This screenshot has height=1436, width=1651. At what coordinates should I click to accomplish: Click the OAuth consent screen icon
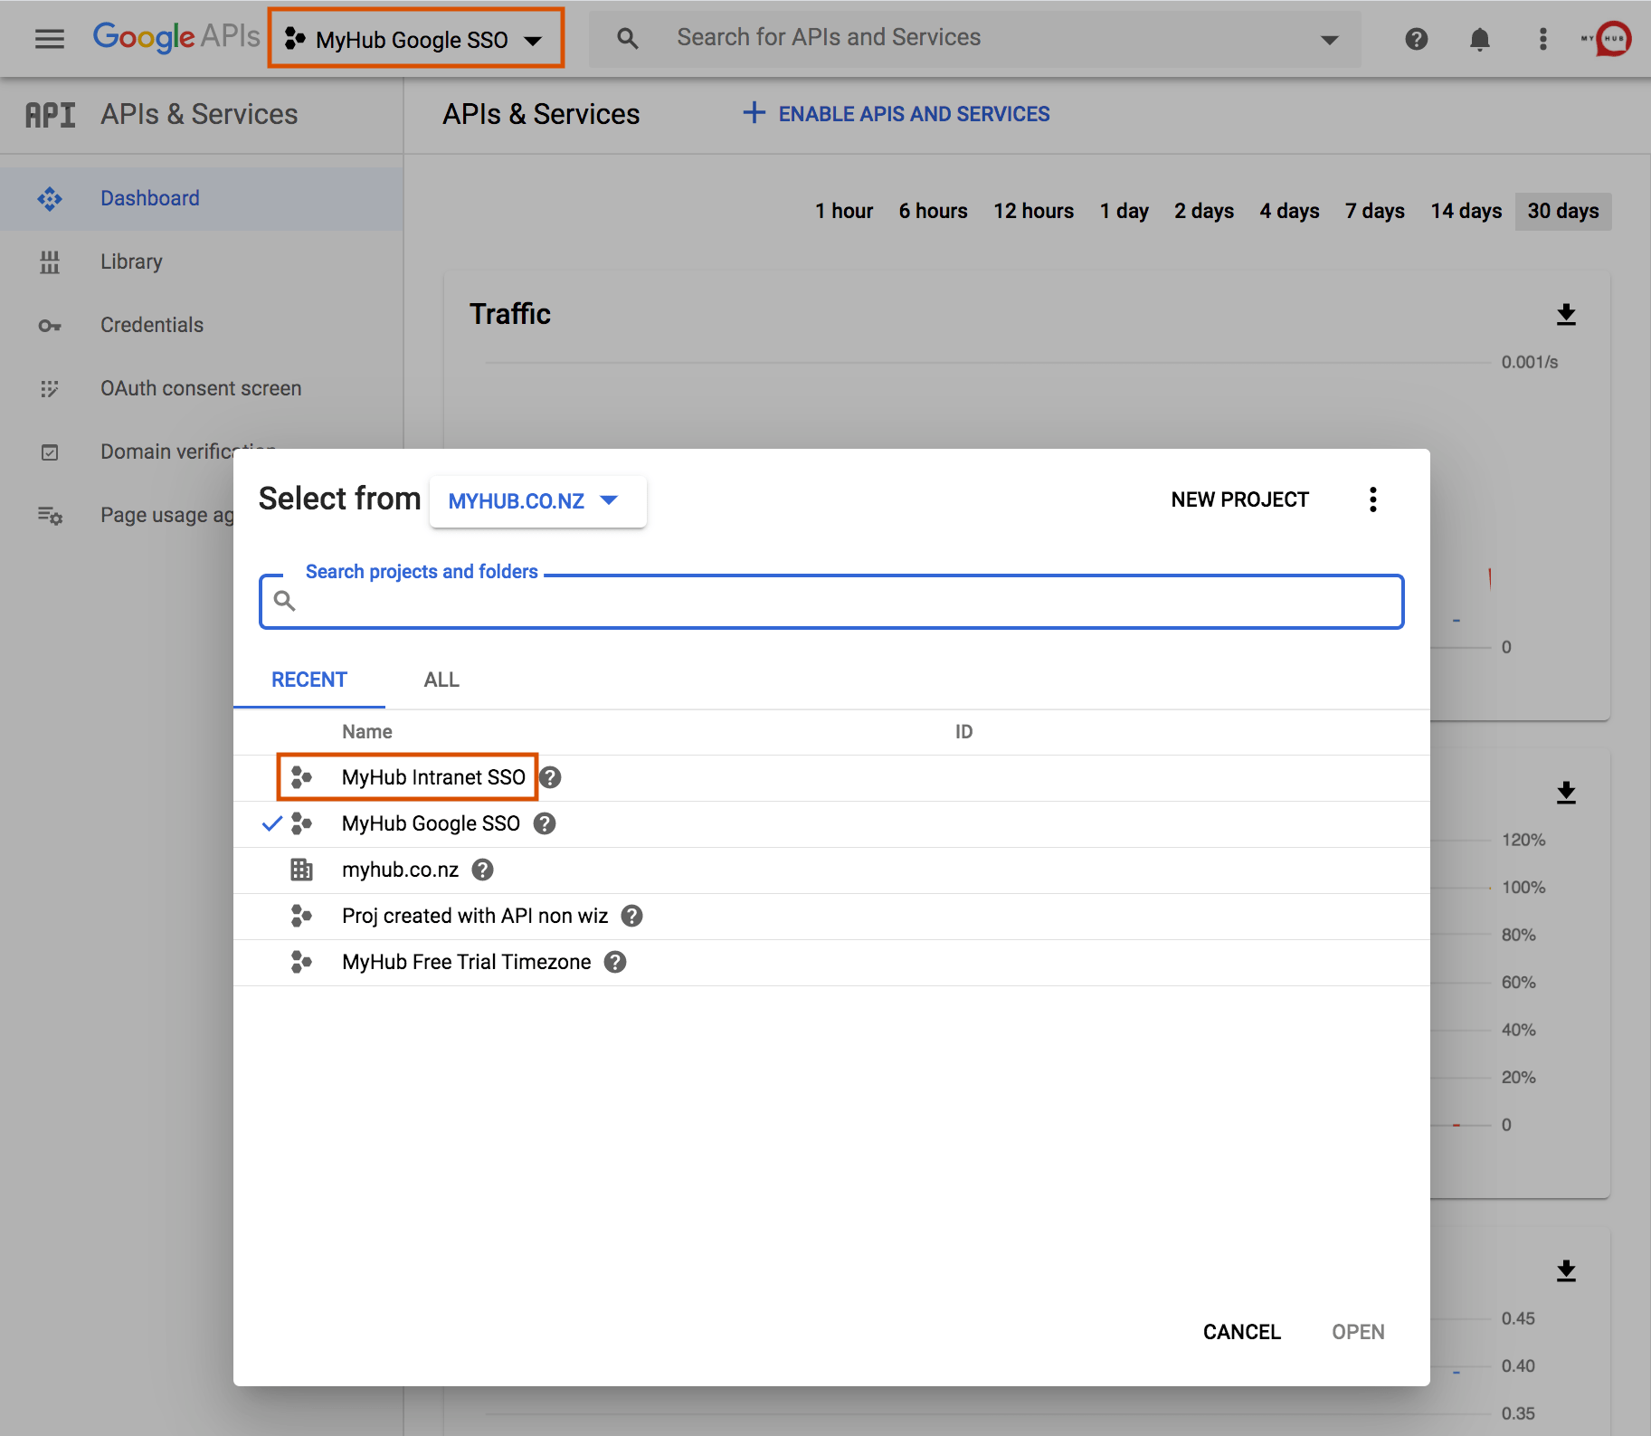click(x=50, y=389)
